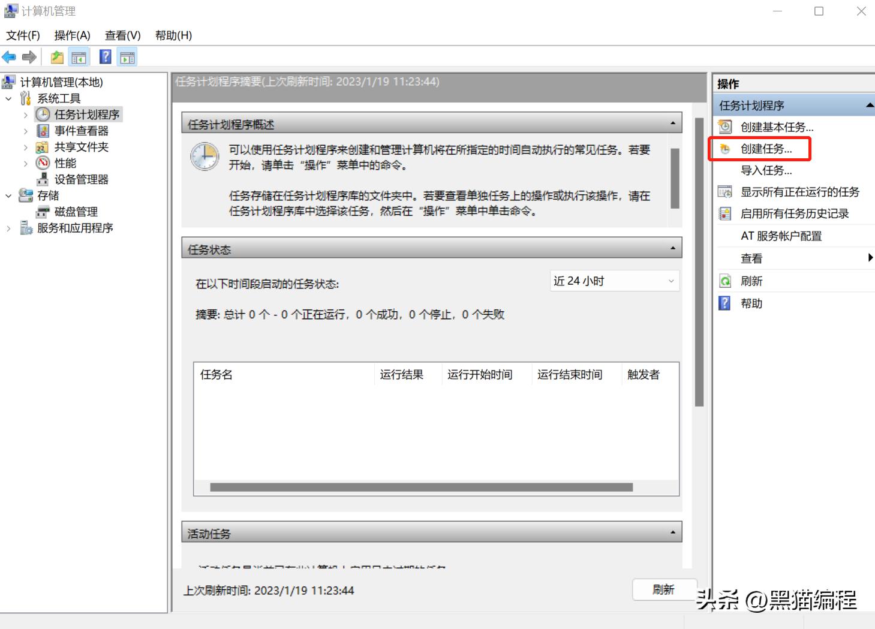Expand the 任务计划程序 tree node

(26, 115)
